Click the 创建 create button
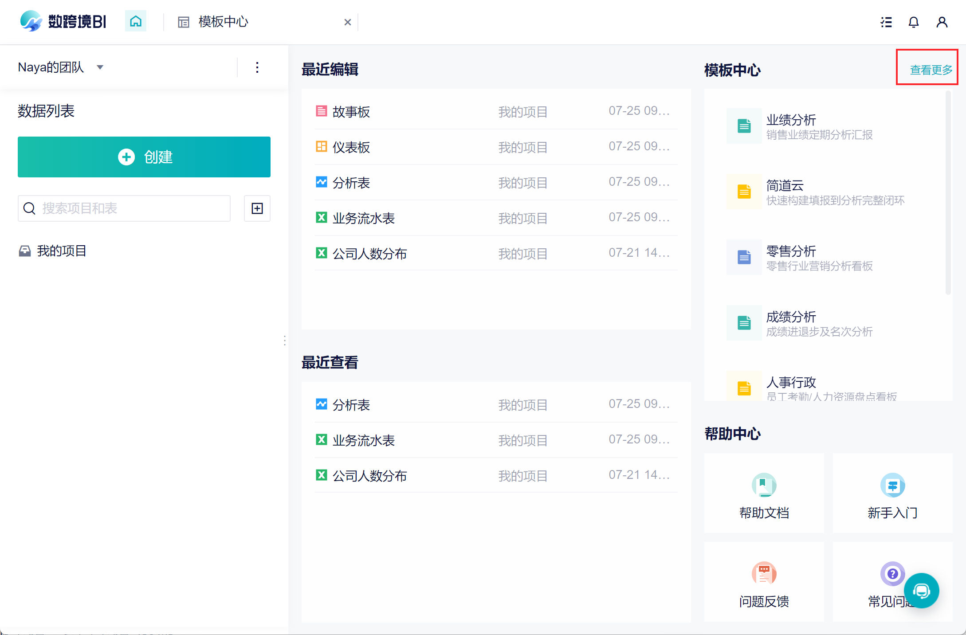The width and height of the screenshot is (966, 635). pyautogui.click(x=144, y=157)
